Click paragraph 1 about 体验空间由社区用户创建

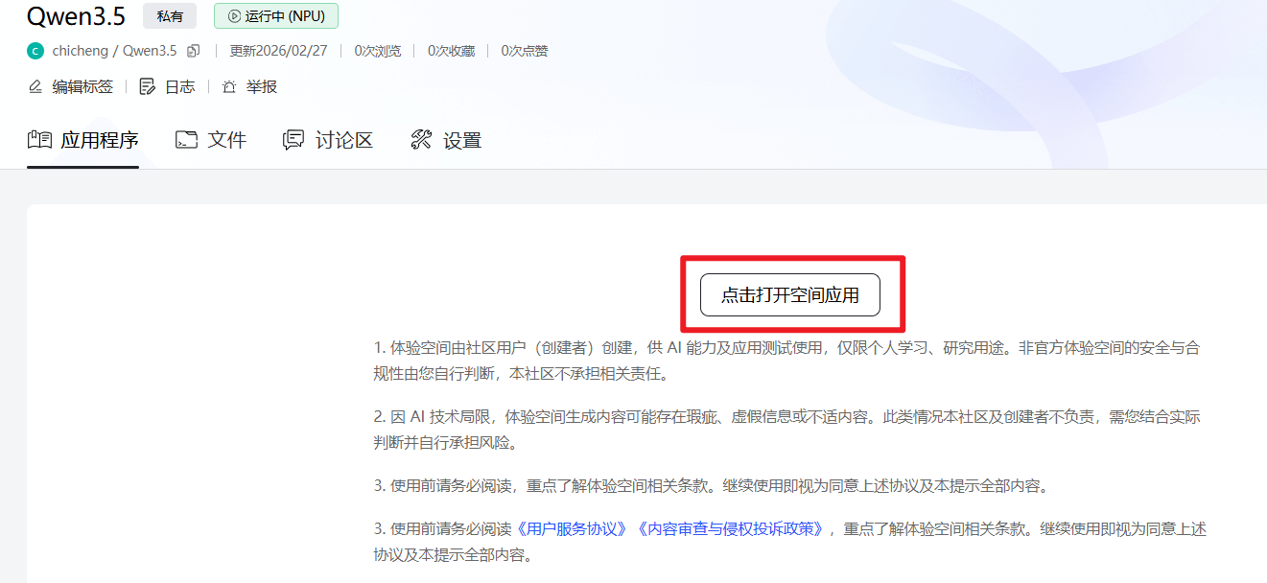coord(786,361)
